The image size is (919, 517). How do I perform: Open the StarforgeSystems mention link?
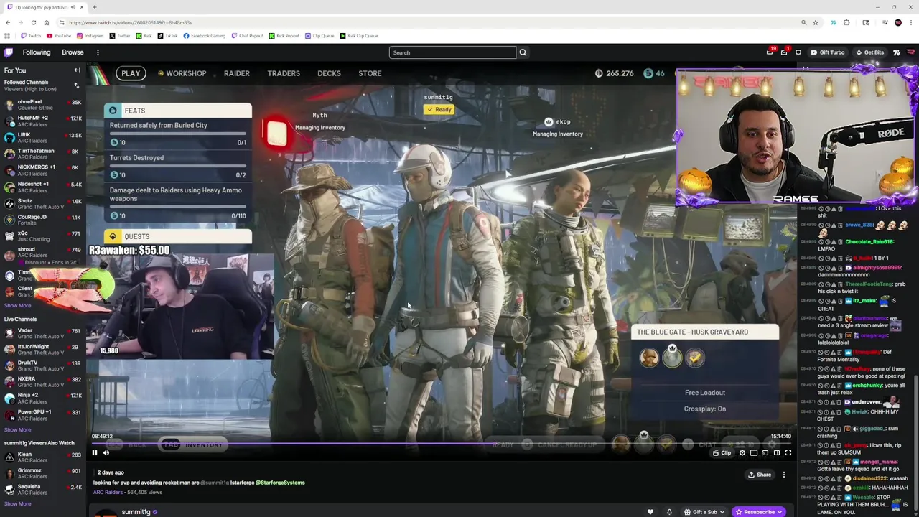click(x=280, y=483)
